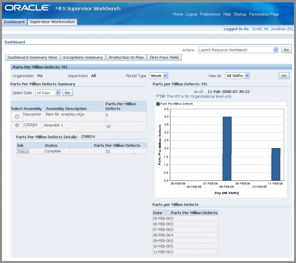Click the Smith, Mr. Jonathan user name
The image size is (296, 263).
pos(273,29)
